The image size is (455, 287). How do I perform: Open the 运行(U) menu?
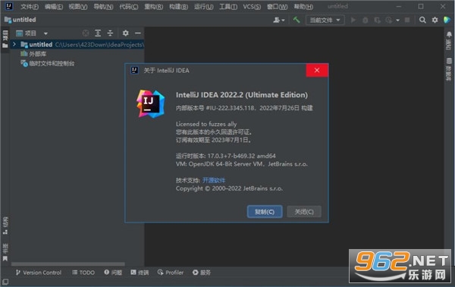tap(204, 6)
